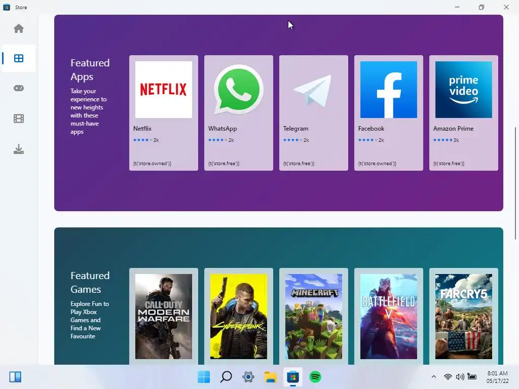Click the Store title bar app icon
This screenshot has height=389, width=519.
tap(6, 7)
